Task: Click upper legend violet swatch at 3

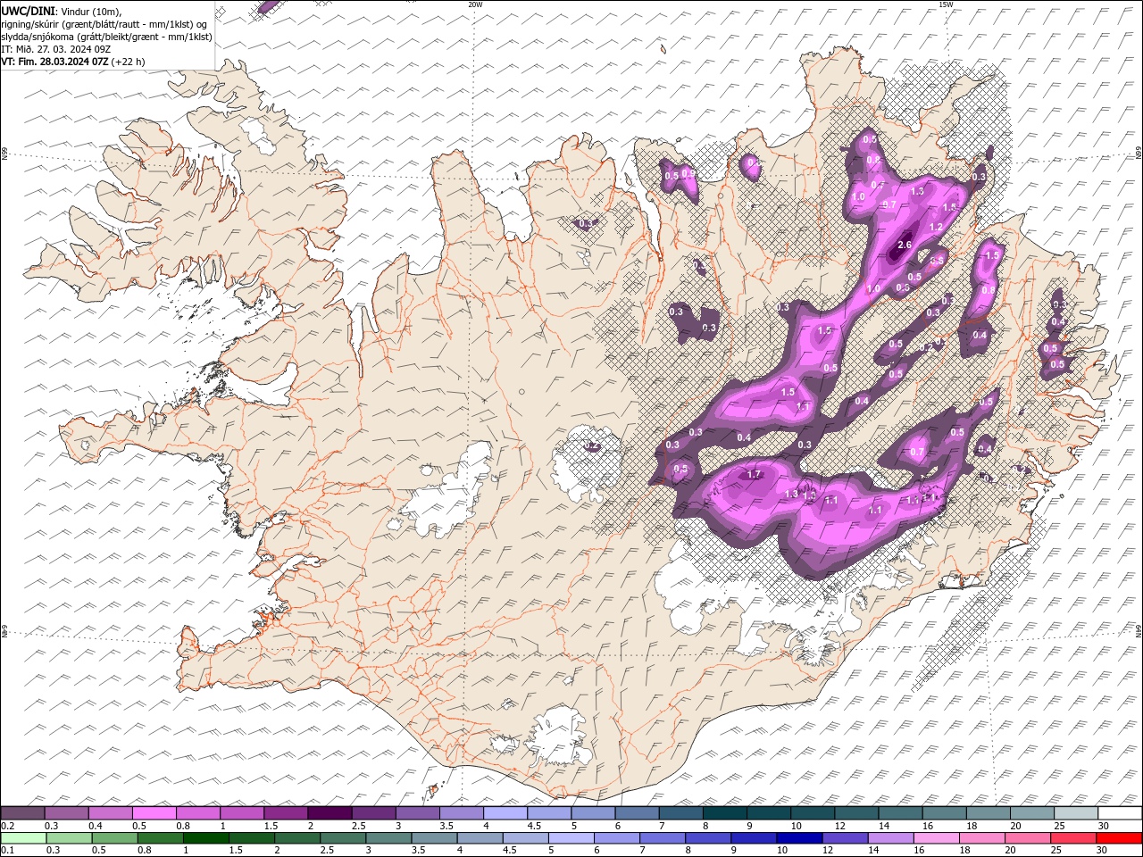Action: click(416, 813)
